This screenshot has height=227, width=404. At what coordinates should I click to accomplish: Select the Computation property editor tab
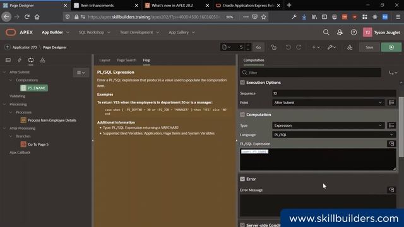pyautogui.click(x=254, y=60)
